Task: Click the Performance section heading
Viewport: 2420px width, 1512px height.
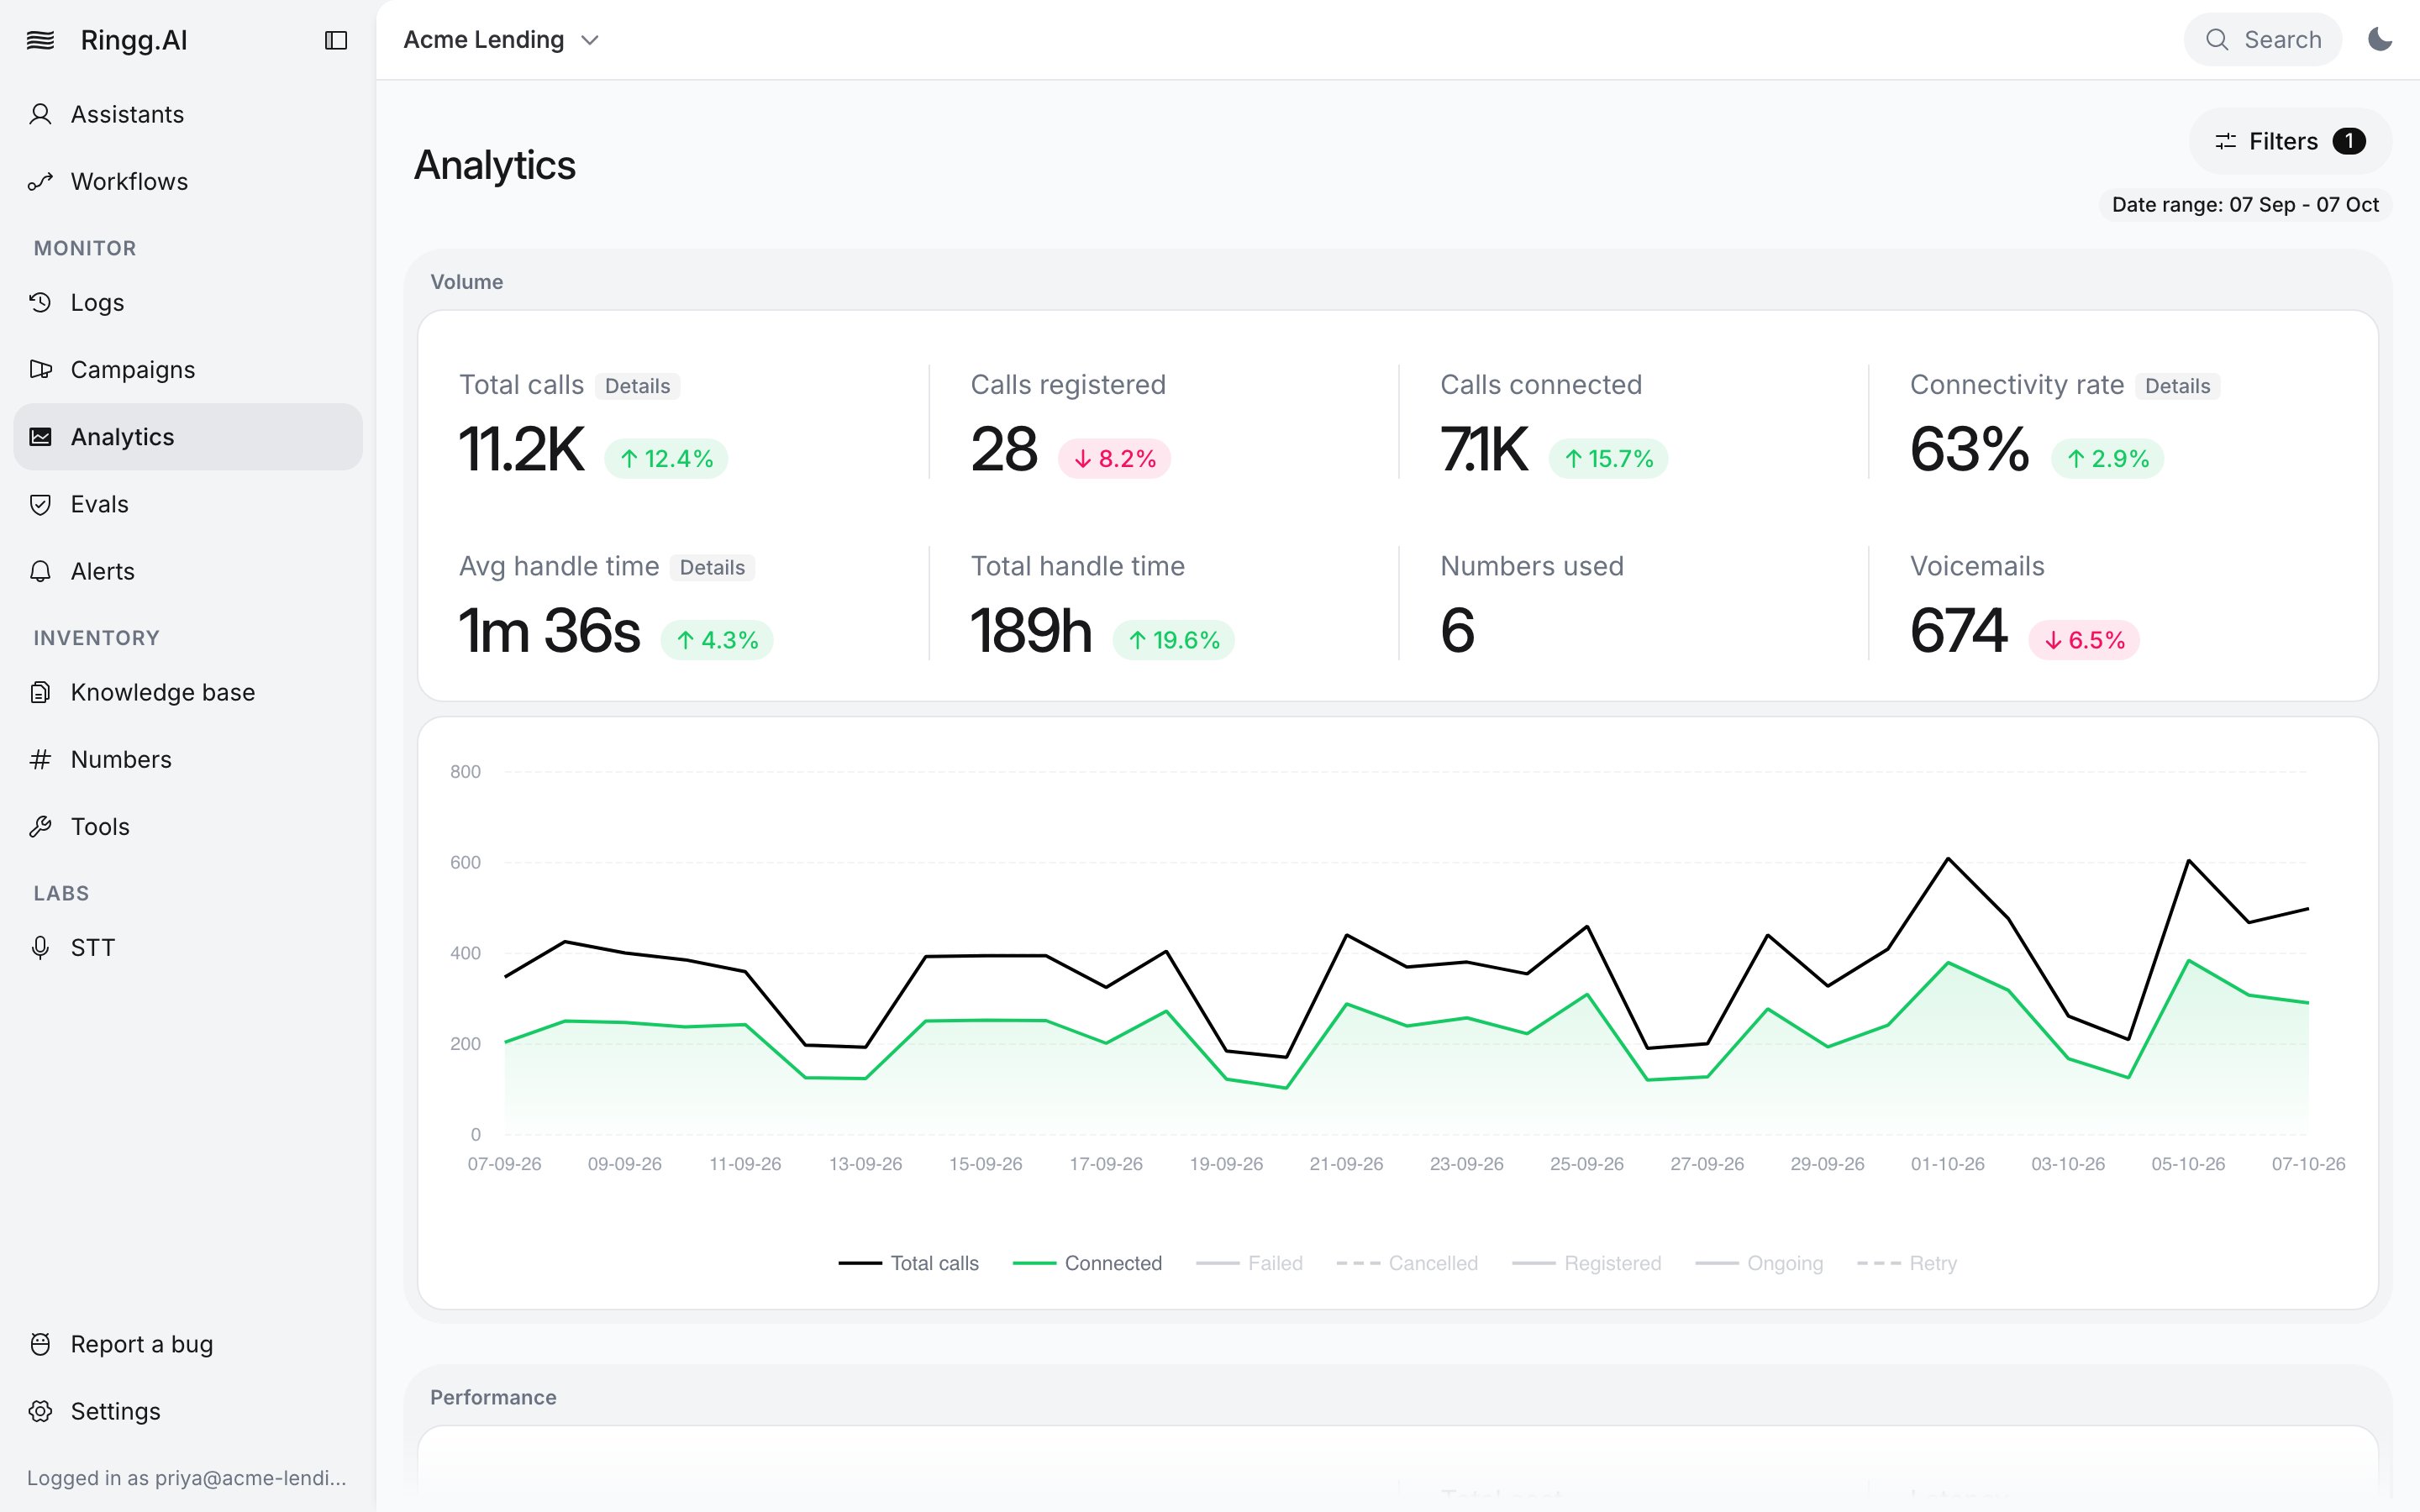Action: [493, 1397]
